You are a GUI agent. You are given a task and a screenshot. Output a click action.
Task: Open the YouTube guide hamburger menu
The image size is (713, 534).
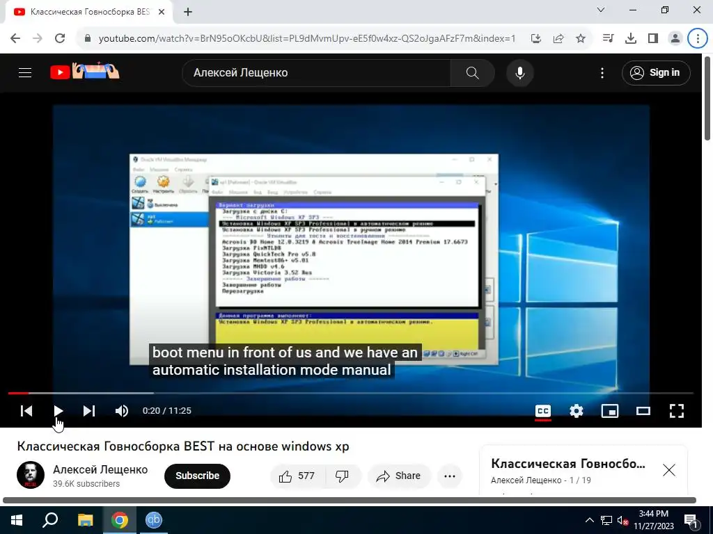(x=25, y=72)
